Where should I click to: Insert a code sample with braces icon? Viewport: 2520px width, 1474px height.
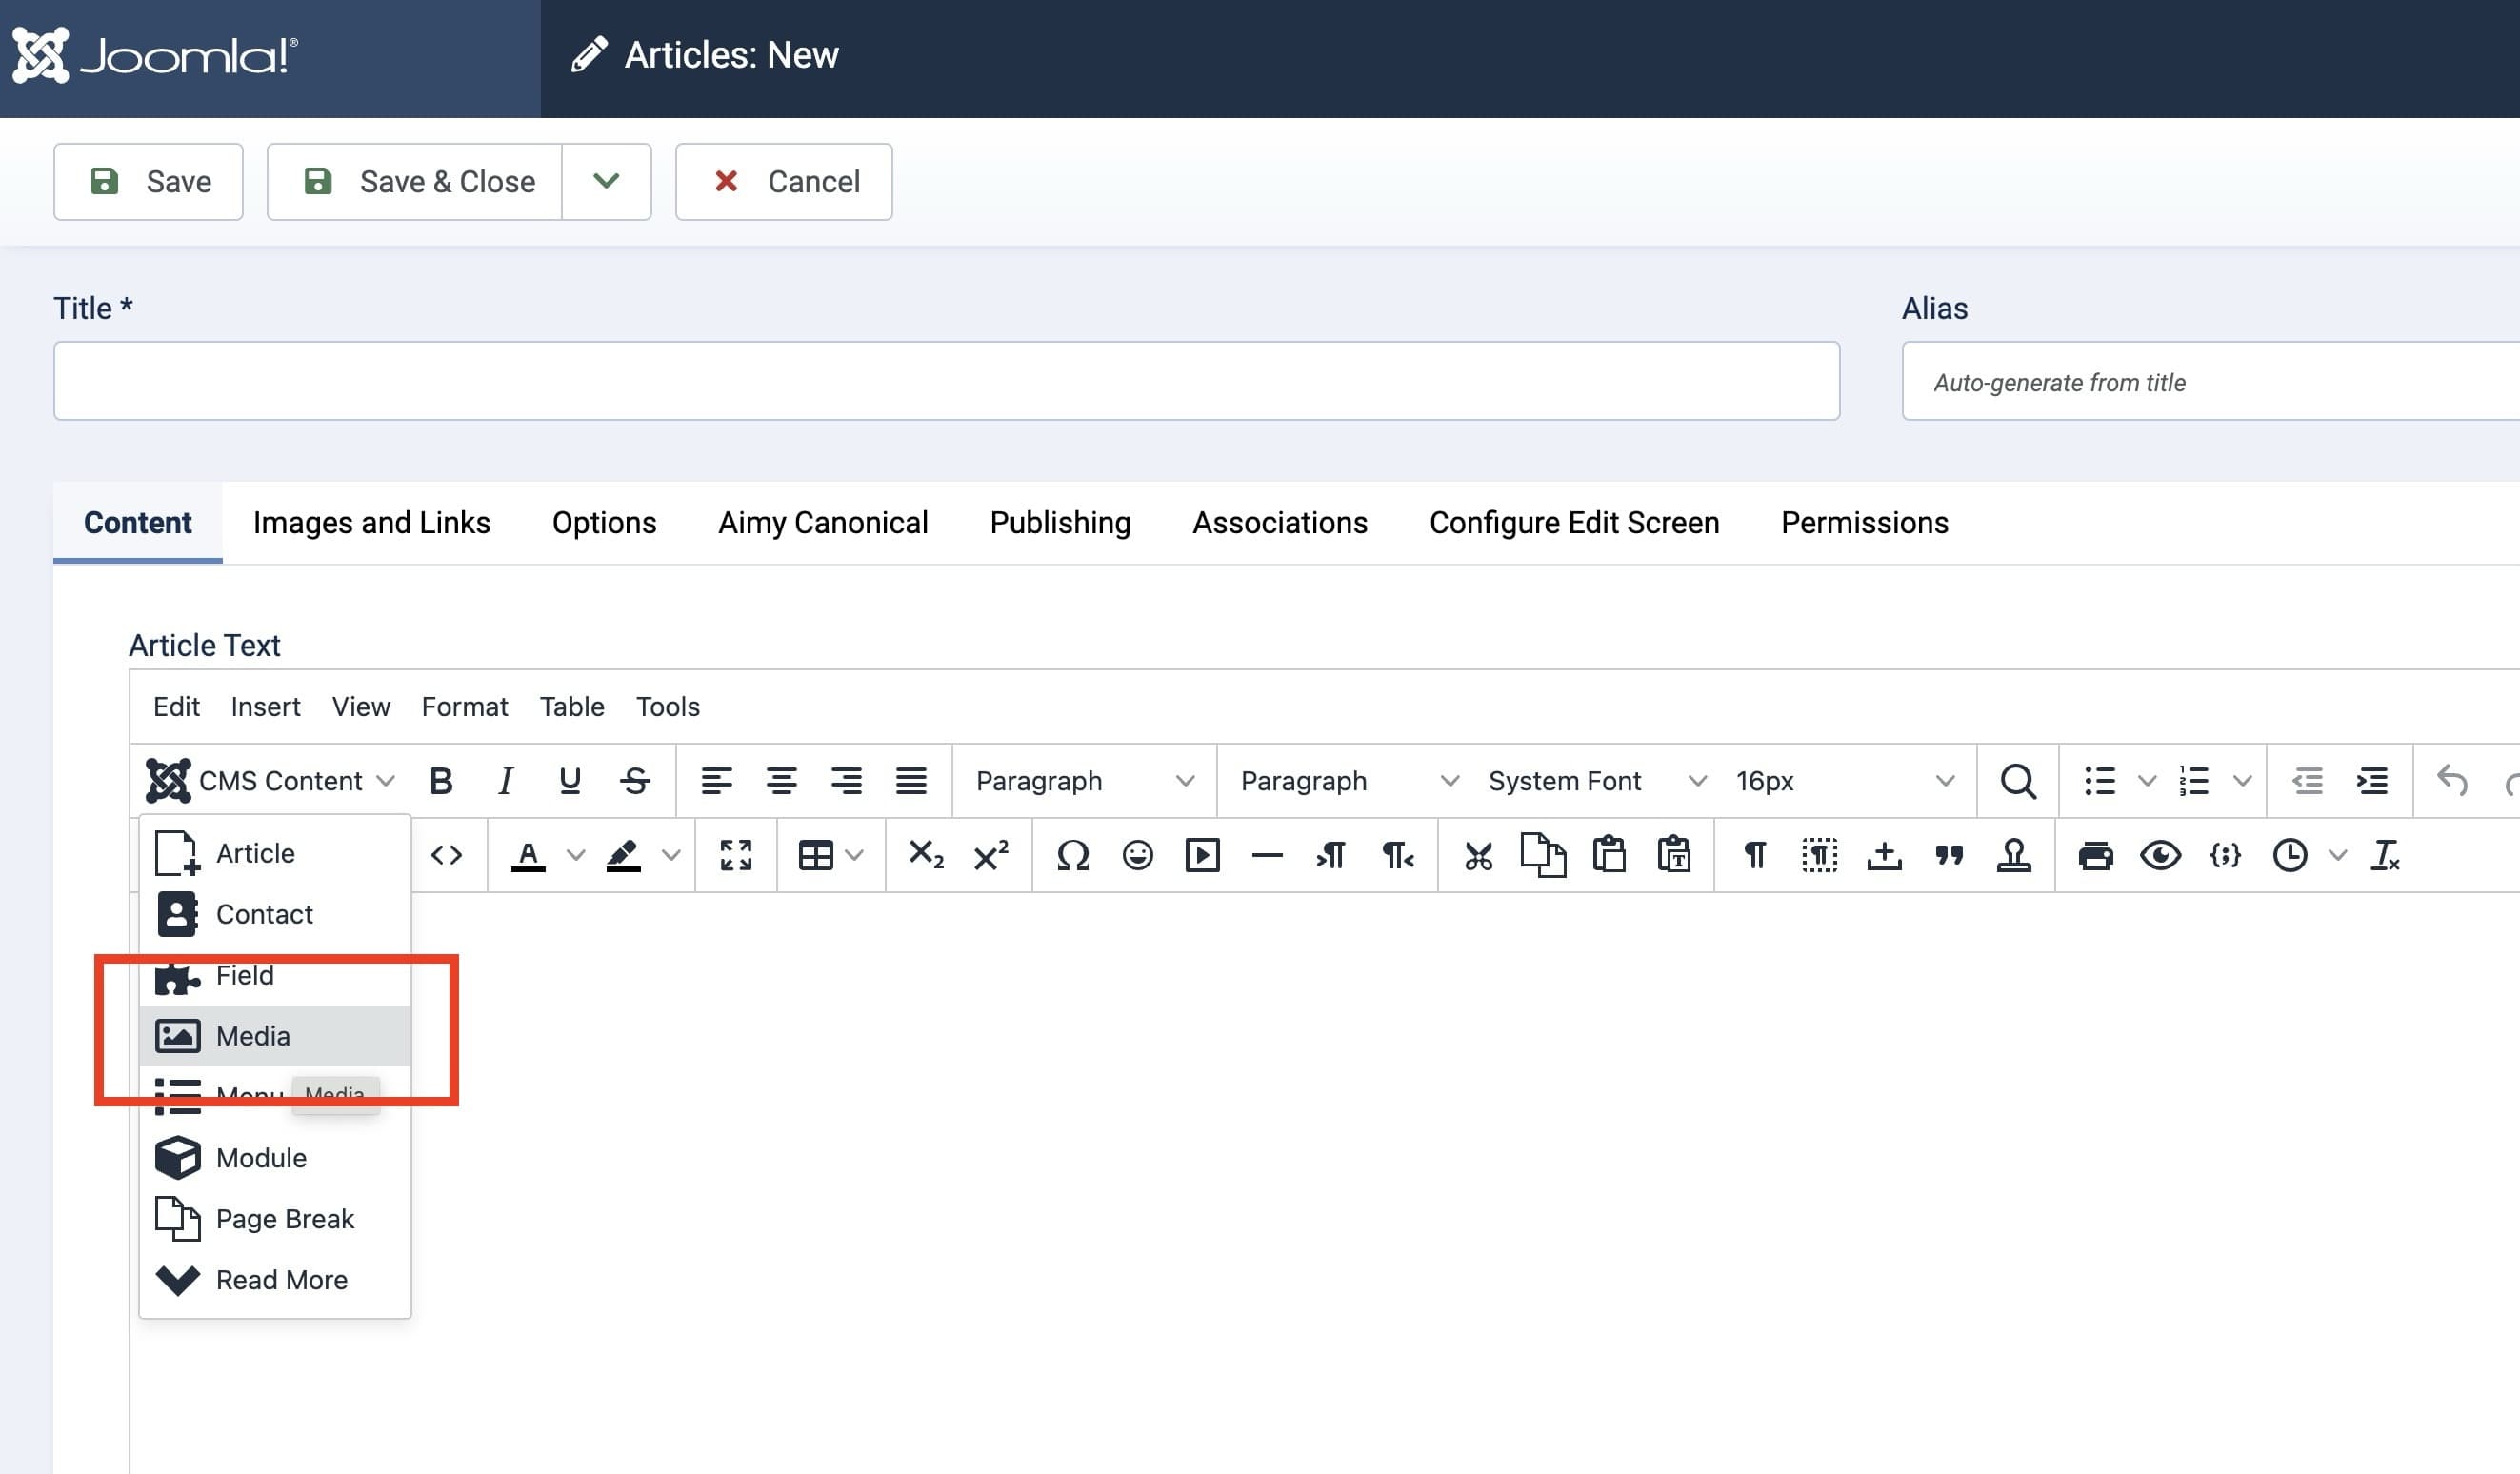coord(2225,855)
